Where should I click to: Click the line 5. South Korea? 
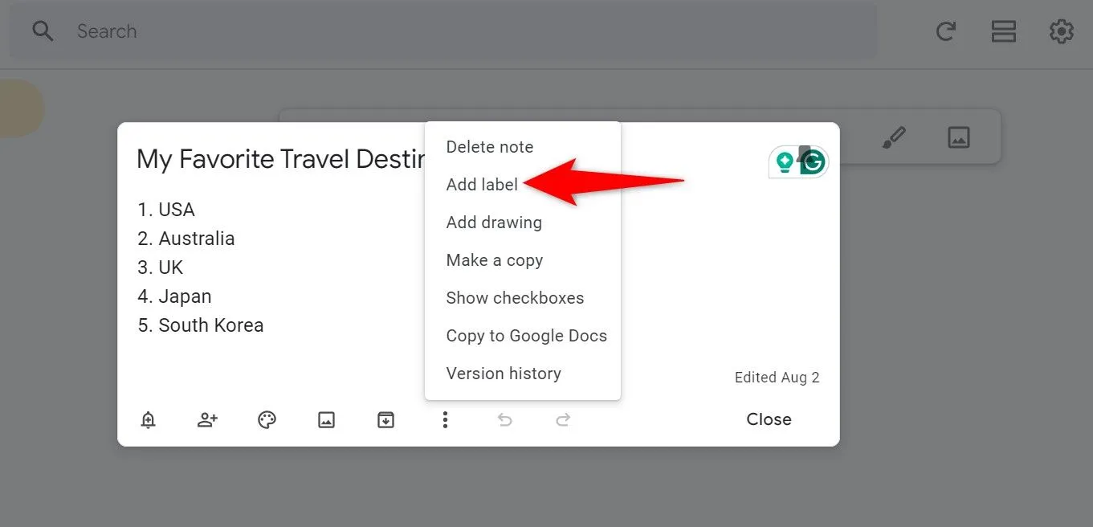[201, 325]
